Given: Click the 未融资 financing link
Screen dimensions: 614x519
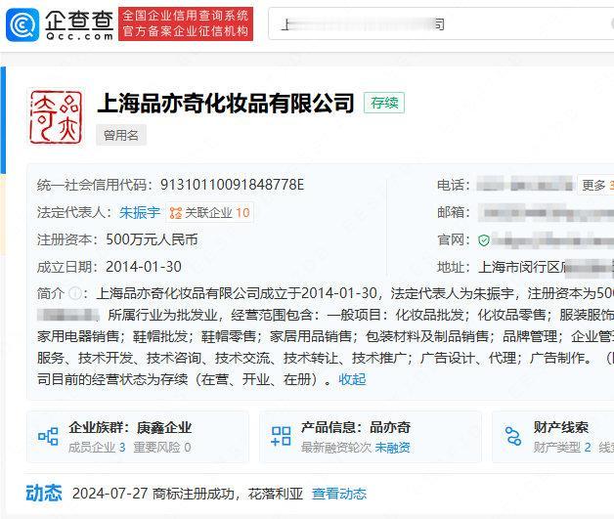Looking at the screenshot, I should pos(392,447).
